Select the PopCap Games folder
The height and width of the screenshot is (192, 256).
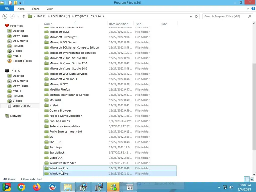point(110,121)
